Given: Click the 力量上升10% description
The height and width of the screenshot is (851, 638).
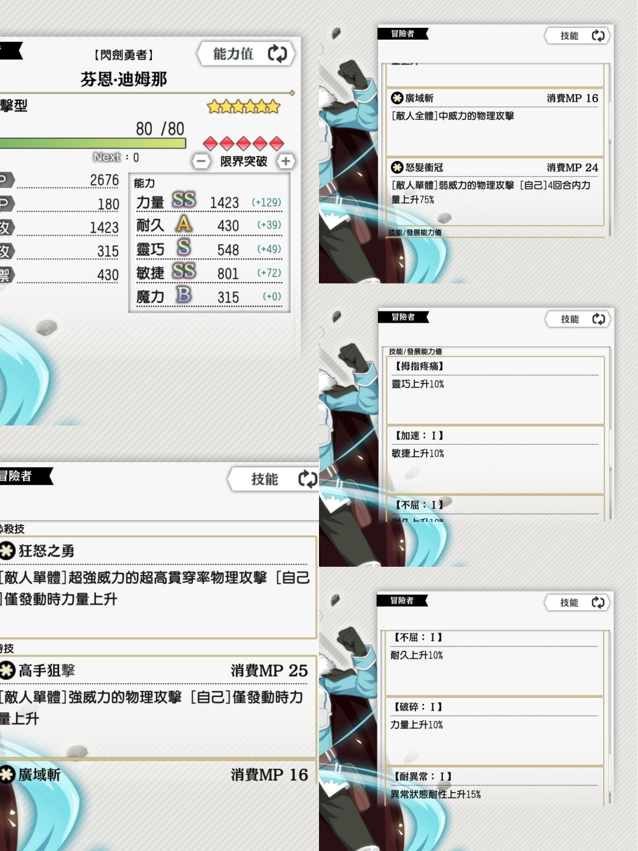Looking at the screenshot, I should point(416,725).
